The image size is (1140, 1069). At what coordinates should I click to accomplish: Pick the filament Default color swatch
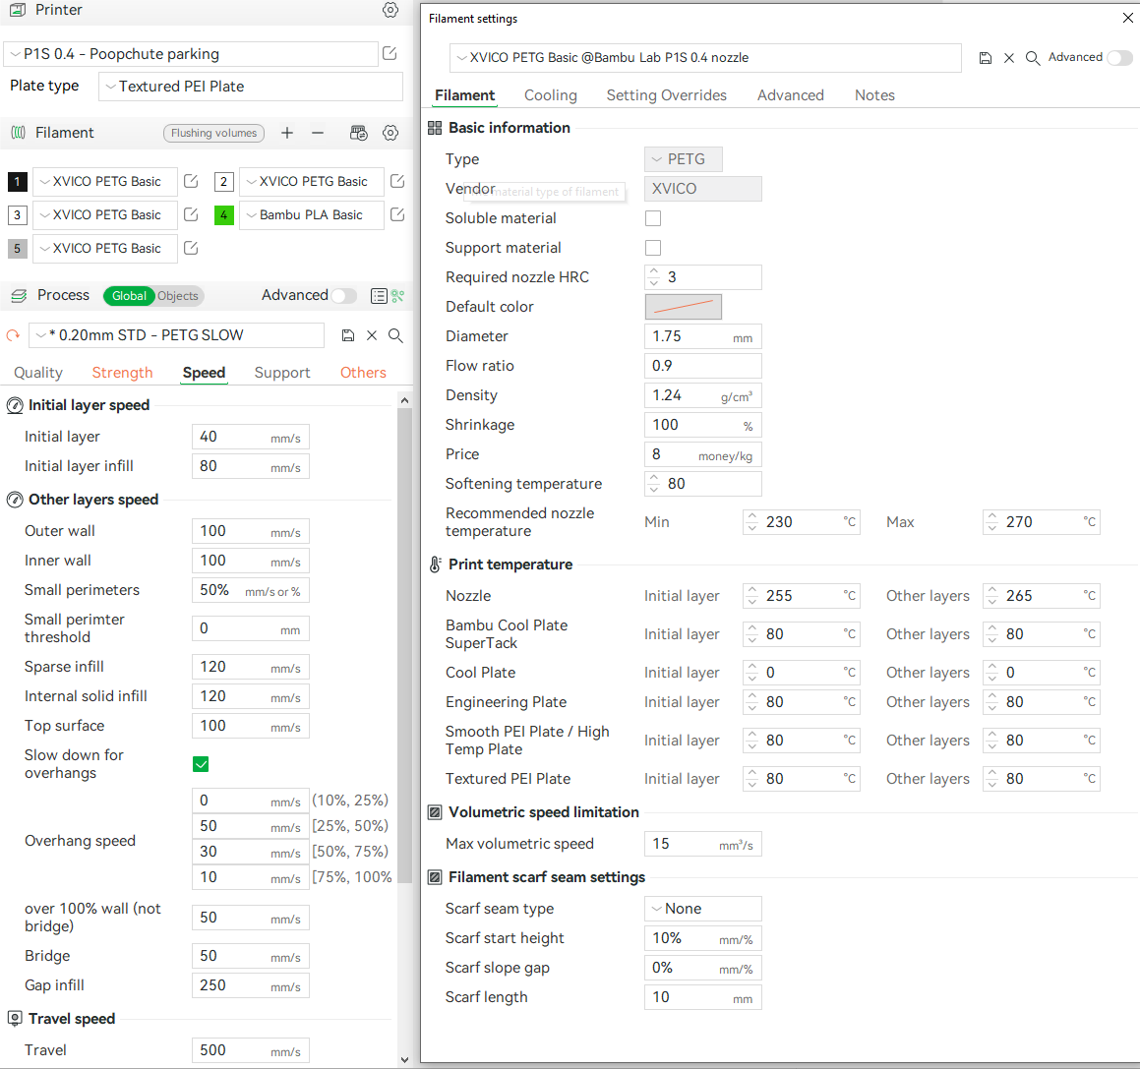683,307
